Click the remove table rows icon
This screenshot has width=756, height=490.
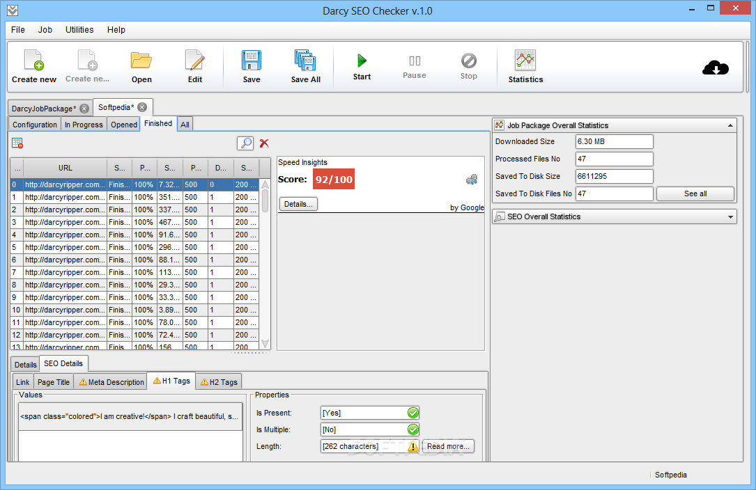(x=17, y=143)
